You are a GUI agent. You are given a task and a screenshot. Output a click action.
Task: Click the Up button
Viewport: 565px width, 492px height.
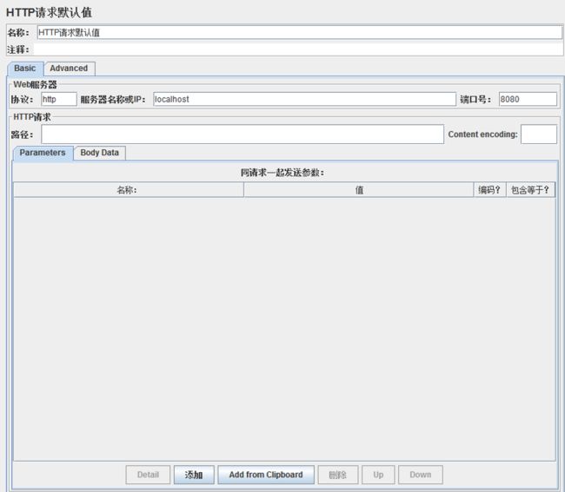click(x=378, y=475)
